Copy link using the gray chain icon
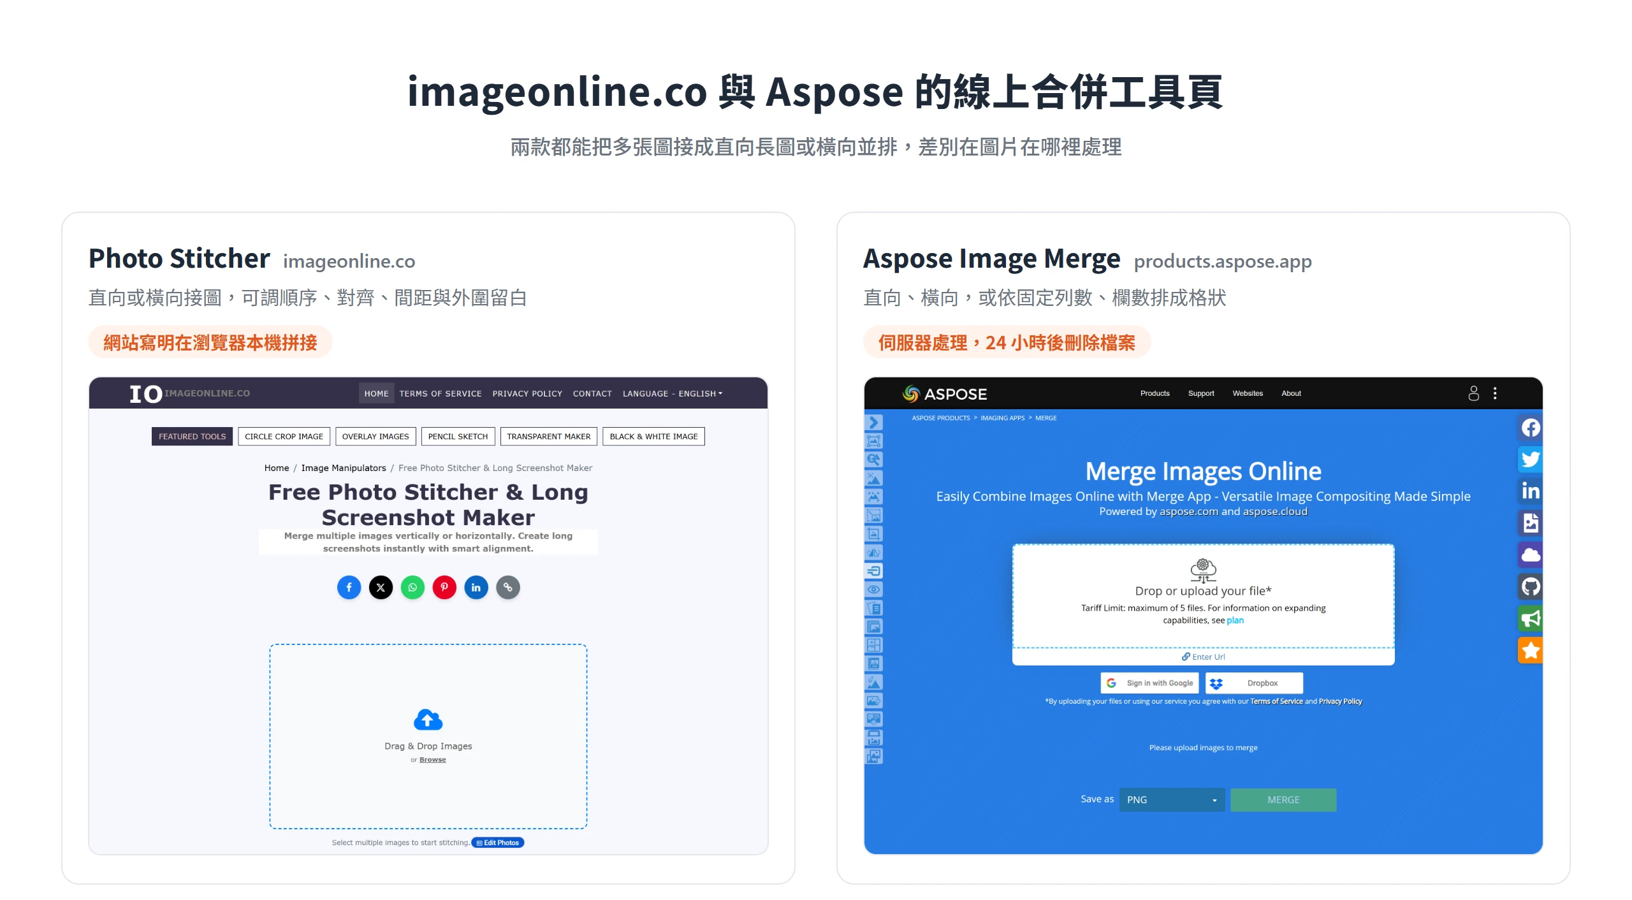The image size is (1632, 900). click(508, 587)
